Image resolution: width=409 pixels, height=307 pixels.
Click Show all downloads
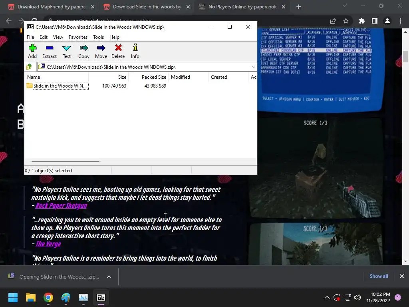[x=379, y=276]
